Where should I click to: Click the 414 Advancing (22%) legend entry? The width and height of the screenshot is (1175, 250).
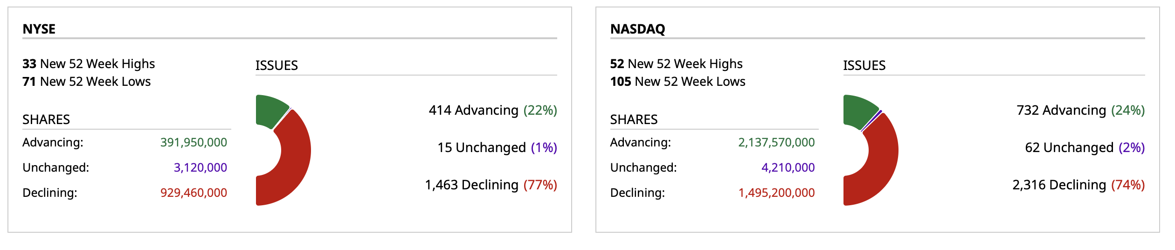tap(493, 110)
